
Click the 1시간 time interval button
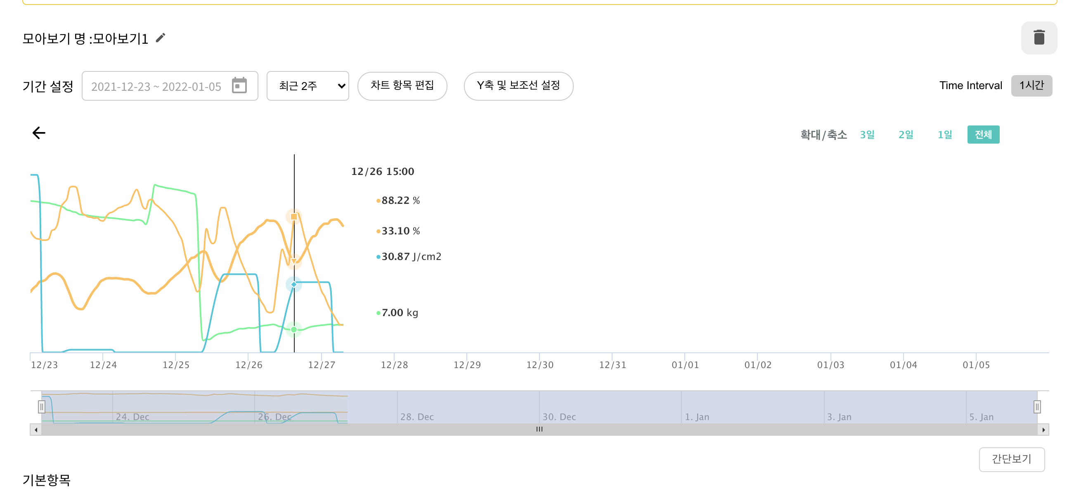coord(1031,85)
